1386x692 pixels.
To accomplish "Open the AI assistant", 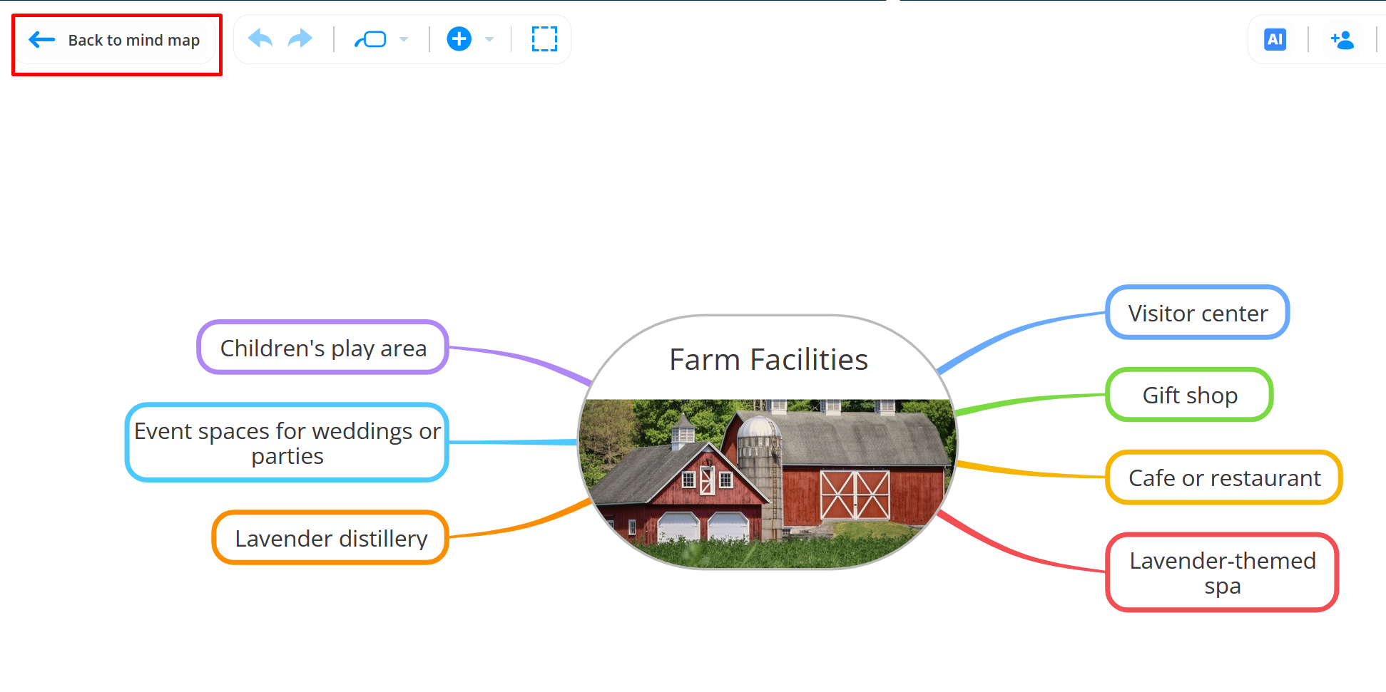I will 1275,39.
